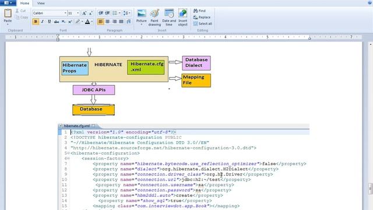The image size is (373, 210).
Task: Click the vertical scrollbar thumb
Action: 371,189
